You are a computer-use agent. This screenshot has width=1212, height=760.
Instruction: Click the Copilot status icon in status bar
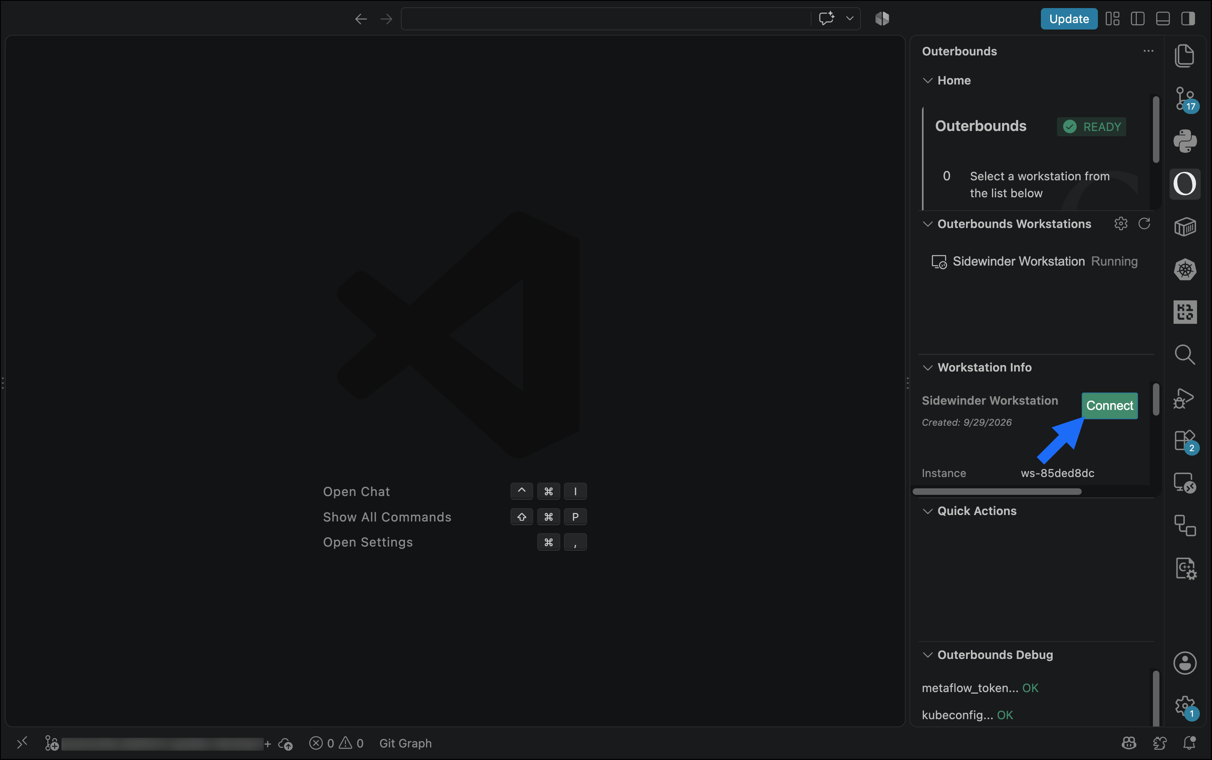(1129, 743)
